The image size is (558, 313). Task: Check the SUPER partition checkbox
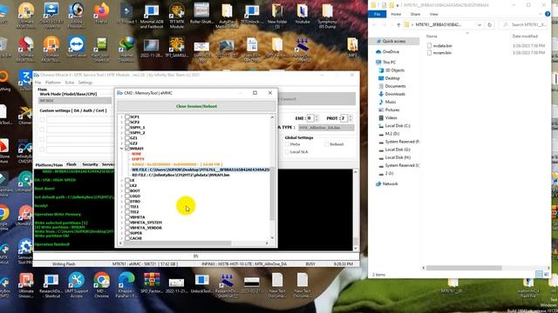point(127,233)
